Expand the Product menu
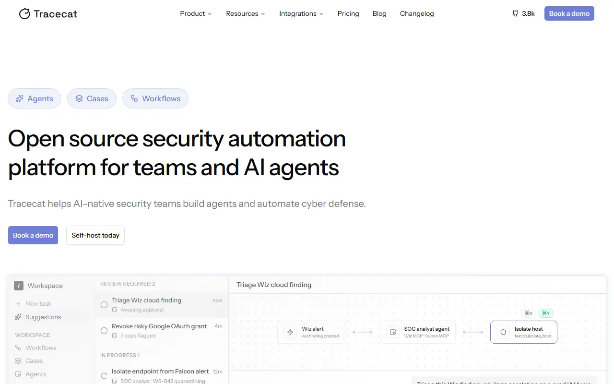614x384 pixels. coord(196,13)
